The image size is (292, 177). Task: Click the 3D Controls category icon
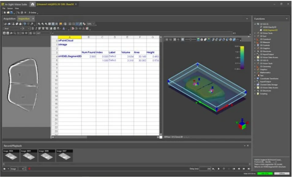[x=258, y=45]
